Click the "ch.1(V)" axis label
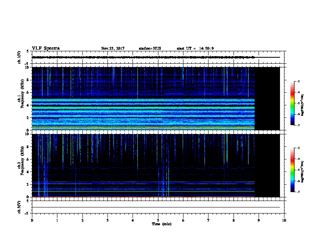This screenshot has height=247, width=320. (19, 57)
